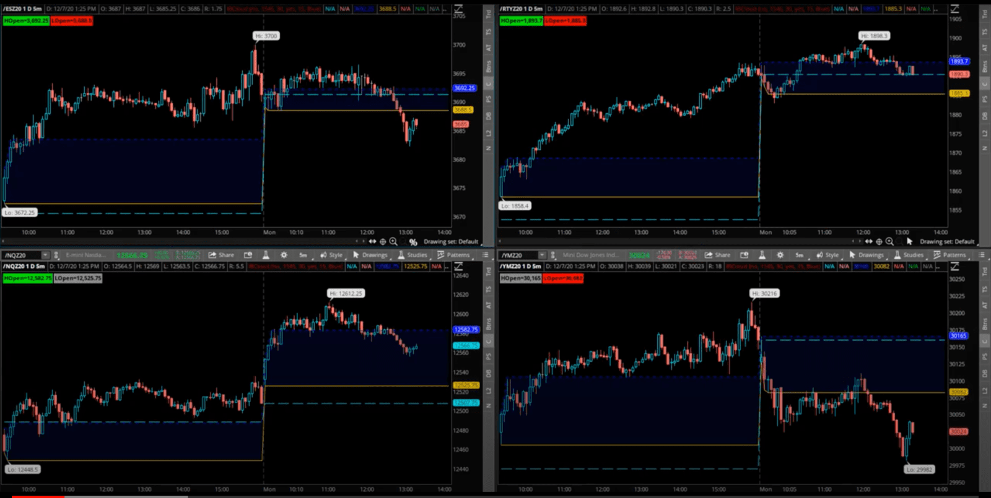The width and height of the screenshot is (991, 498).
Task: Open Patterns menu in /YMZ20 toolbar
Action: pos(950,255)
